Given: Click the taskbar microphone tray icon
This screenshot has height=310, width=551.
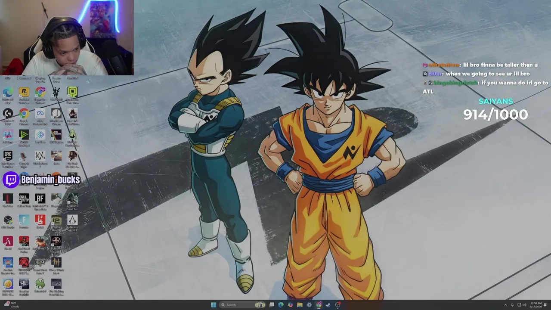Looking at the screenshot, I should pos(512,305).
